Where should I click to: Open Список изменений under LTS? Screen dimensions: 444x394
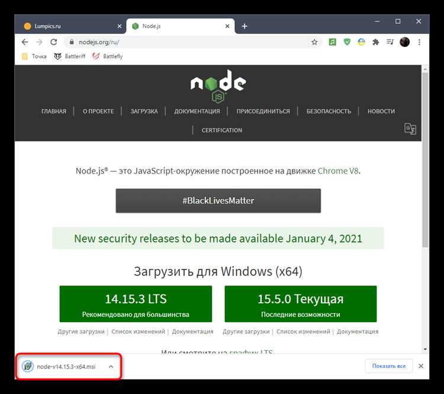pos(138,331)
